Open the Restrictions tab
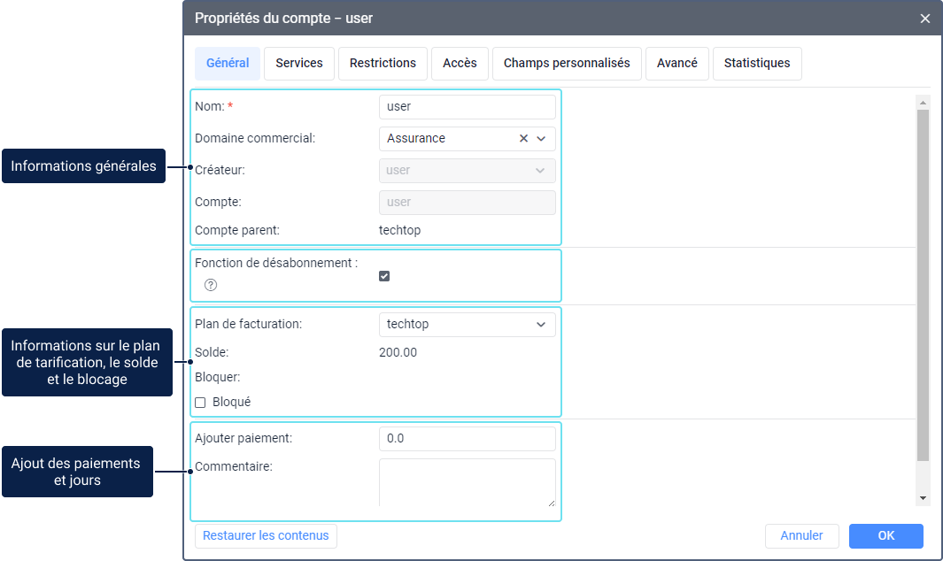This screenshot has width=943, height=561. pyautogui.click(x=383, y=64)
